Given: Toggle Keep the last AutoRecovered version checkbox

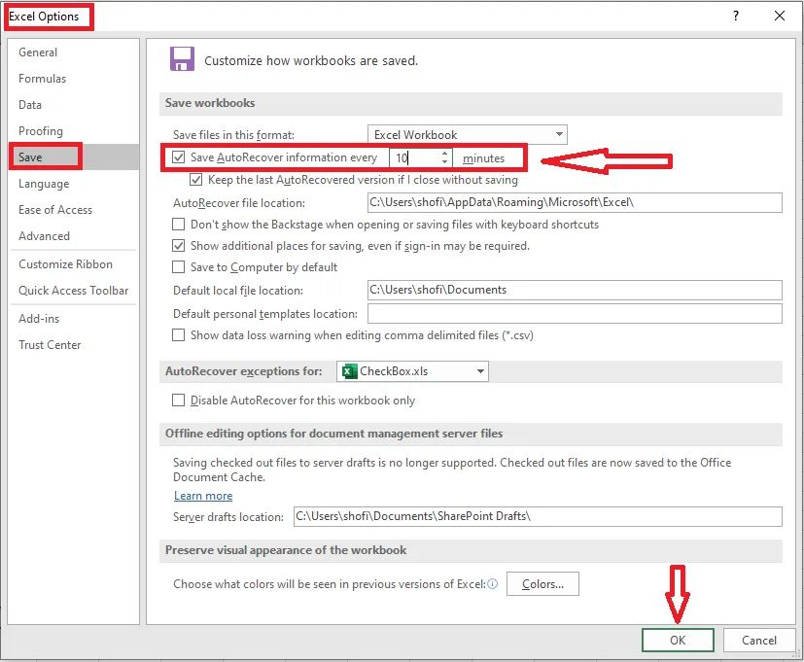Looking at the screenshot, I should pyautogui.click(x=195, y=180).
